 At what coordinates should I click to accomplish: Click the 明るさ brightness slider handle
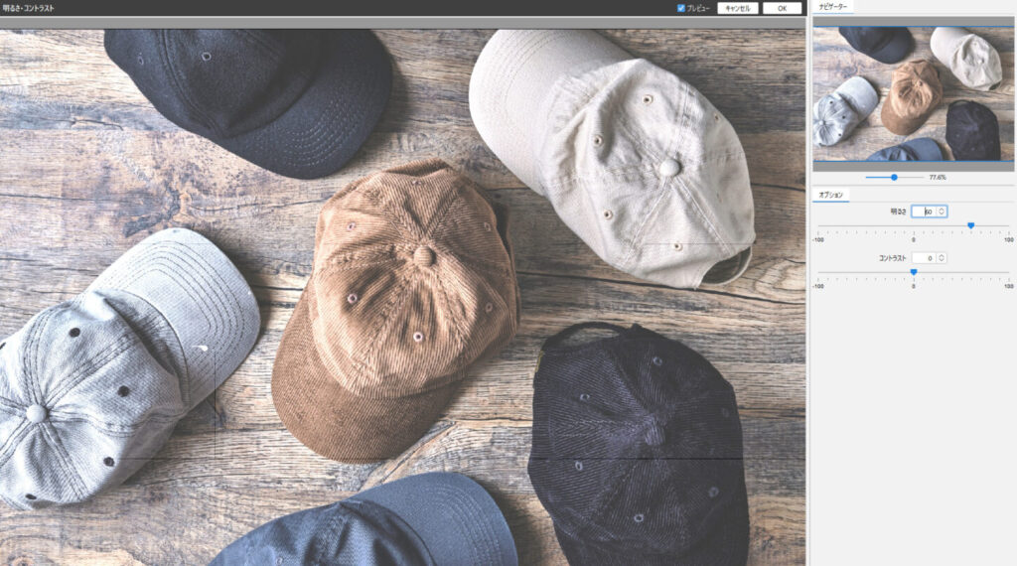pos(970,225)
